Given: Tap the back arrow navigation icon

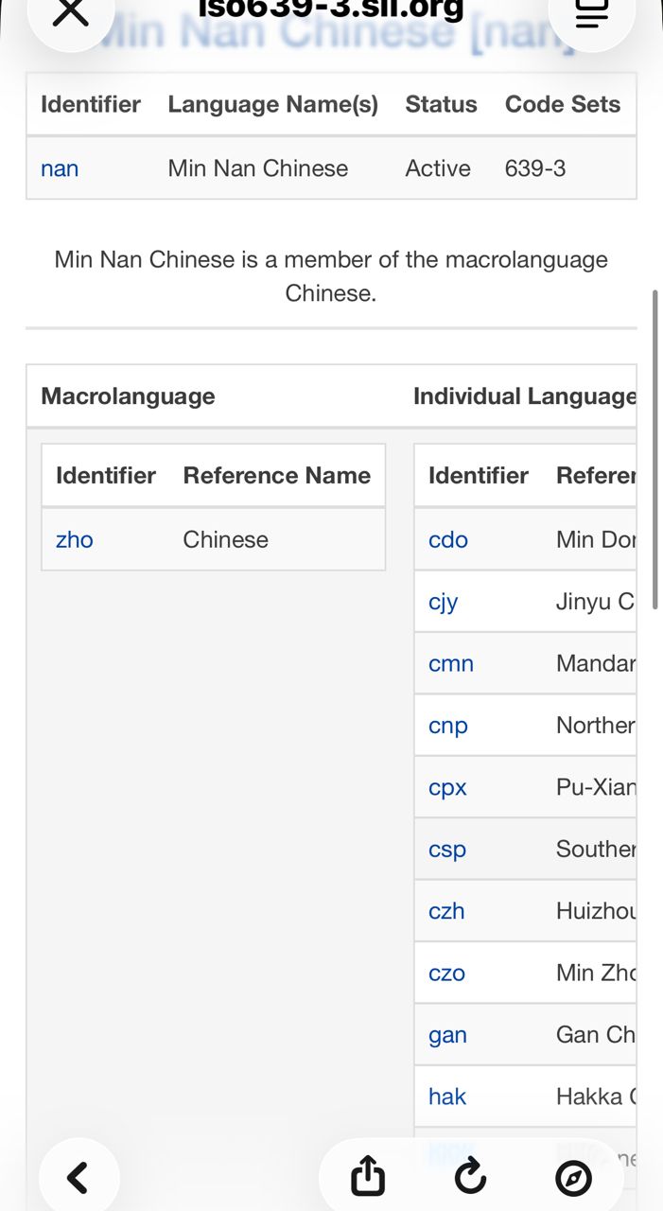Looking at the screenshot, I should point(79,1178).
